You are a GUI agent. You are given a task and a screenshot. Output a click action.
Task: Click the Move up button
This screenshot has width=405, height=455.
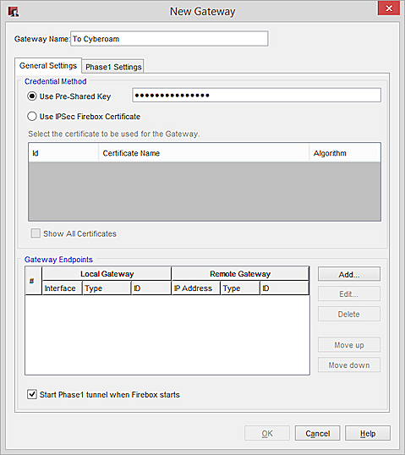pos(349,345)
